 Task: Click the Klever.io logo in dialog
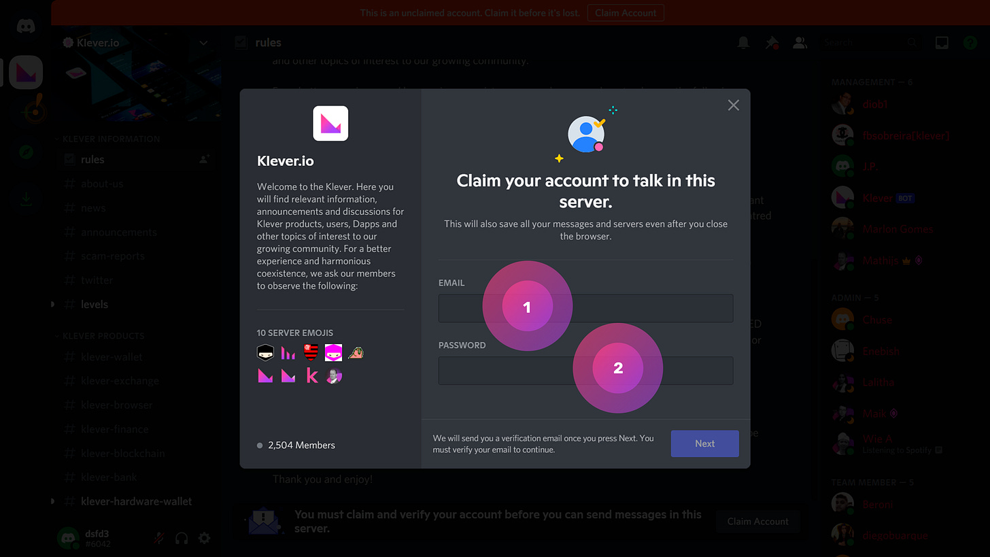[330, 123]
